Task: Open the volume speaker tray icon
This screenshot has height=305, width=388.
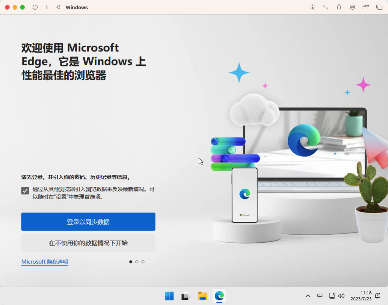Action: point(341,296)
